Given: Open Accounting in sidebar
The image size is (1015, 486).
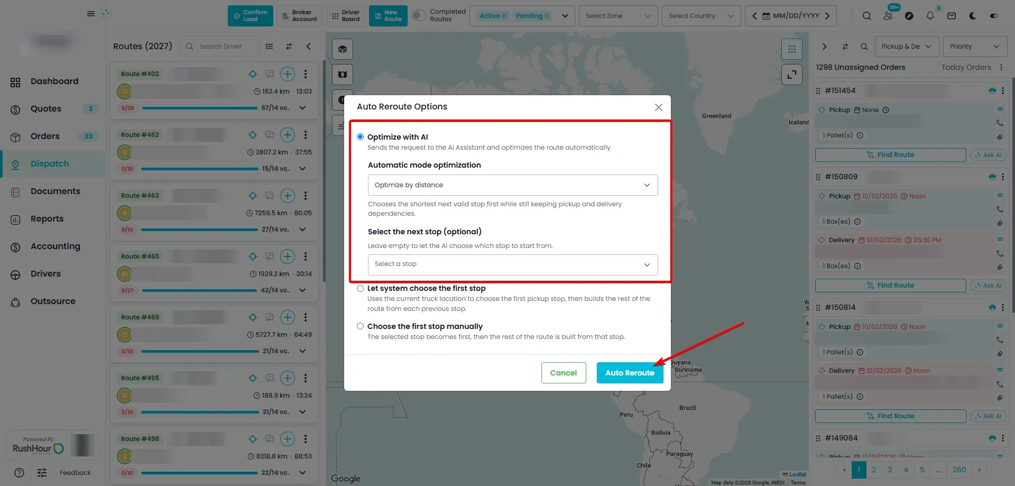Looking at the screenshot, I should (56, 246).
